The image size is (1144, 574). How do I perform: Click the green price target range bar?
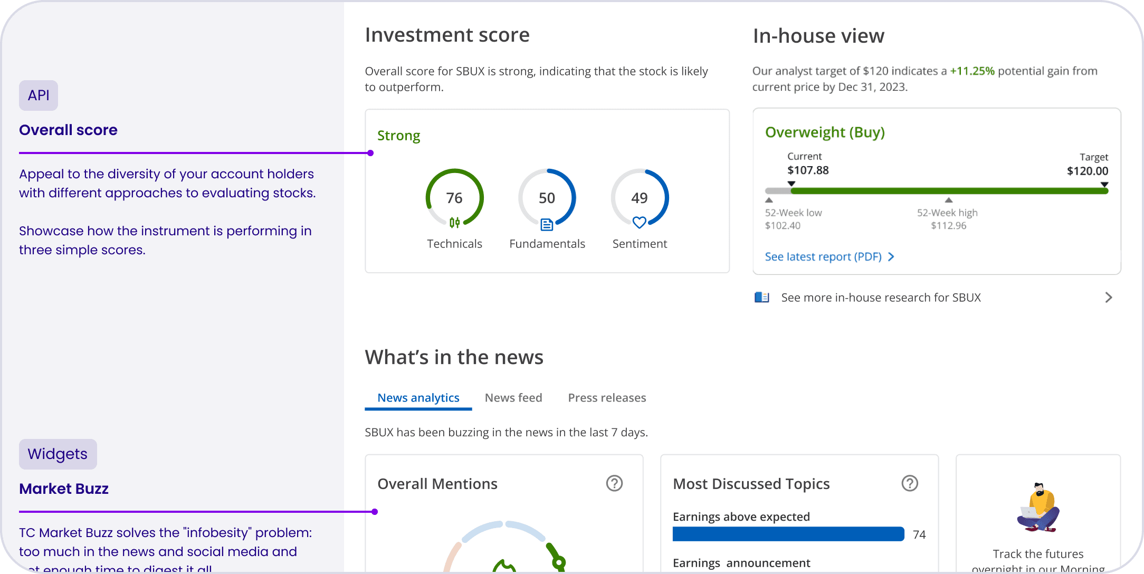click(948, 191)
